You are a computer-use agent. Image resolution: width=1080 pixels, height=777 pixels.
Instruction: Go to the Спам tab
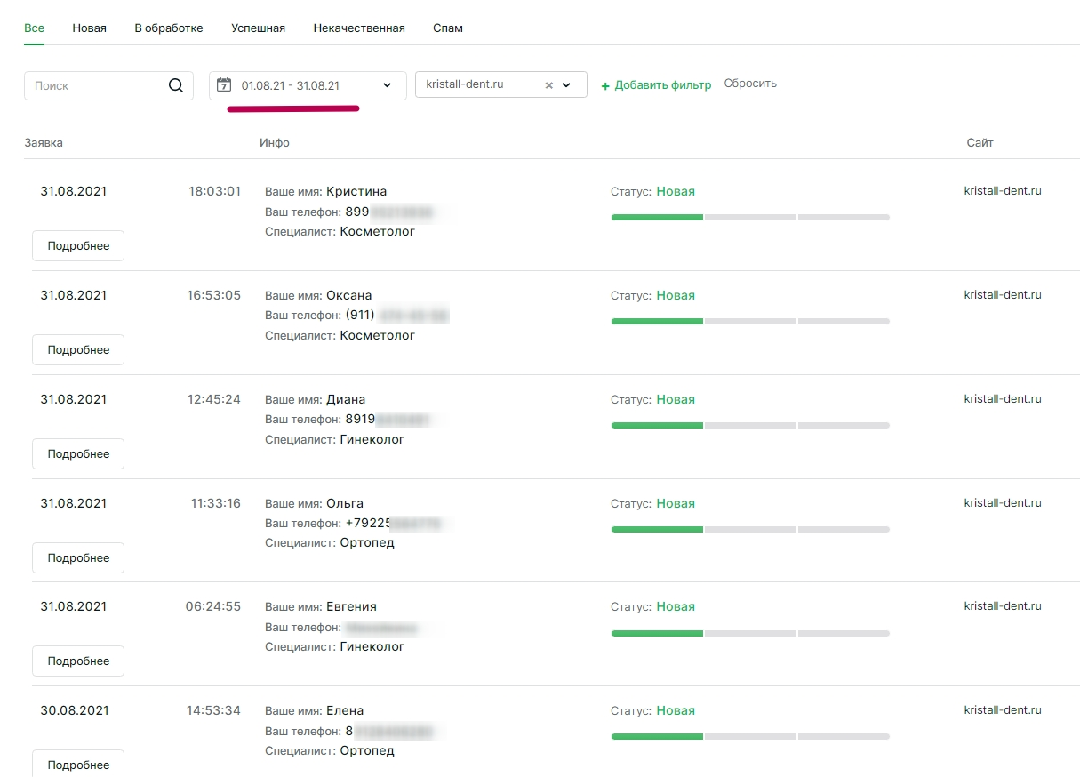[448, 28]
